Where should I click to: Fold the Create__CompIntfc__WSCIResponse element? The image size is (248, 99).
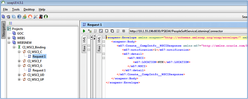click(x=104, y=46)
